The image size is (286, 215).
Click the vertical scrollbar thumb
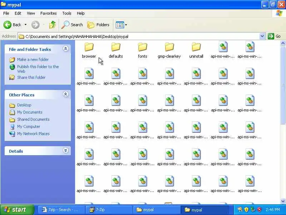(283, 85)
